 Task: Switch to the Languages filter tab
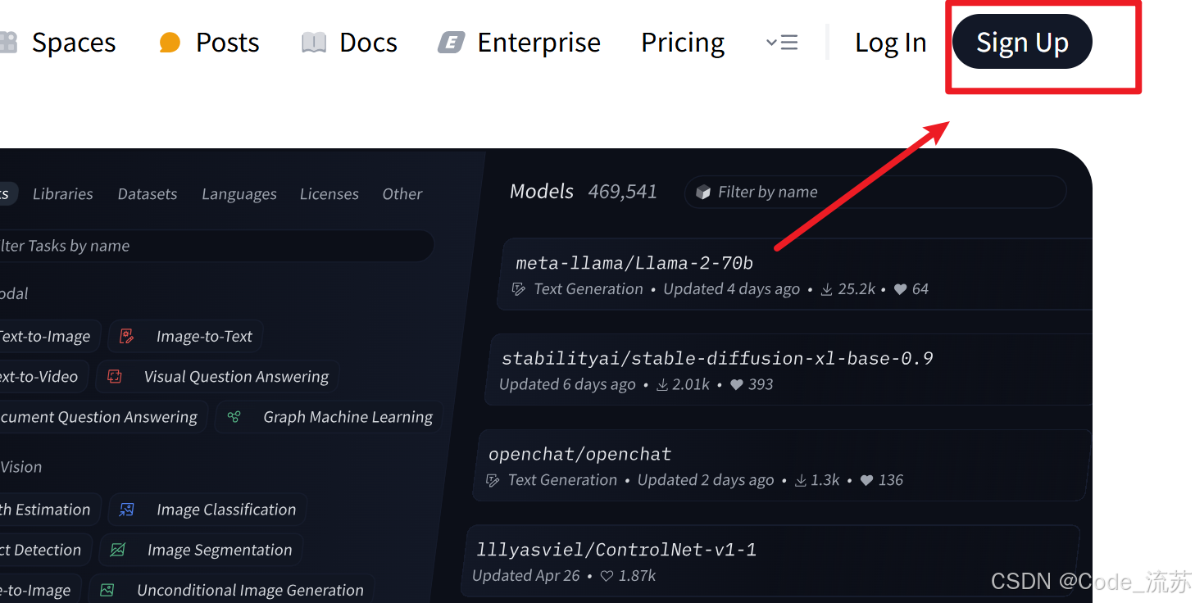point(239,194)
